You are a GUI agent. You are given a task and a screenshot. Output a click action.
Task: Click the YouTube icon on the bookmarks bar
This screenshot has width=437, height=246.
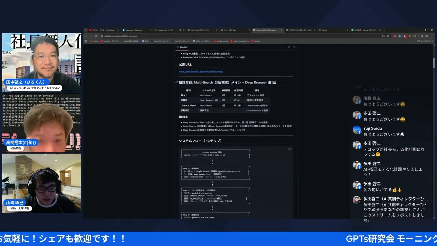(x=104, y=41)
